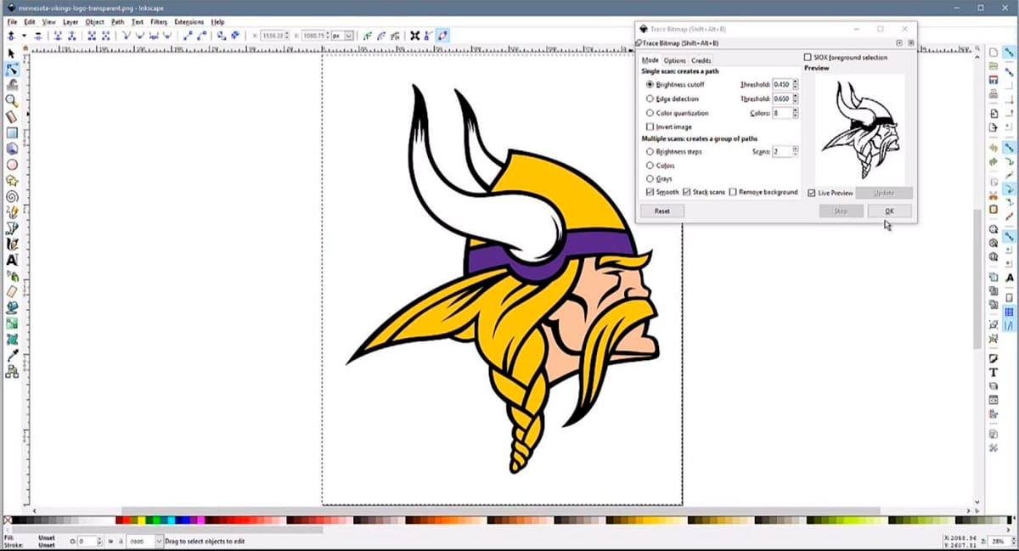
Task: Click the Stop button in Trace Bitmap
Action: coord(841,211)
